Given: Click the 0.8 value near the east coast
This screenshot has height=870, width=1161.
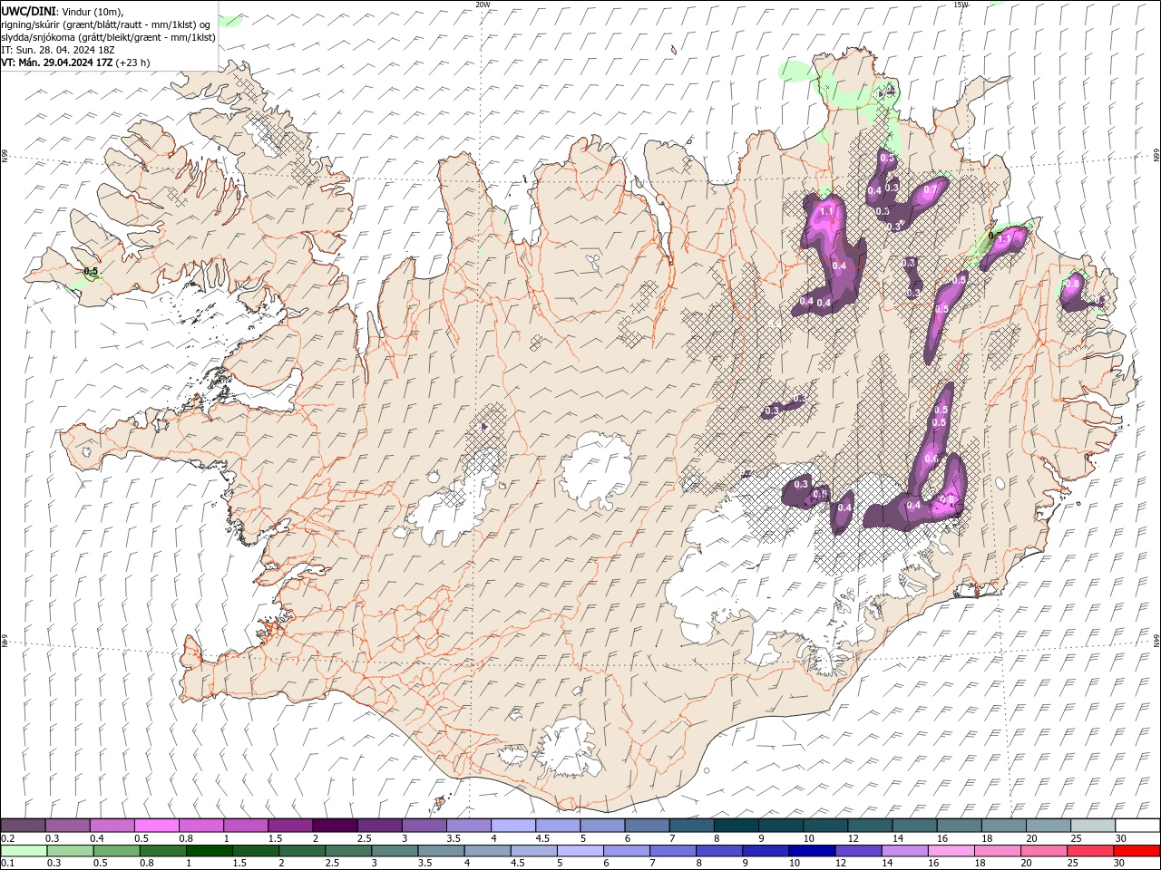Looking at the screenshot, I should coord(1072,284).
